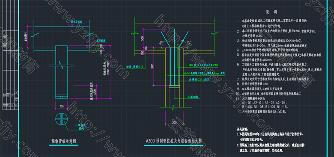Image resolution: width=334 pixels, height=157 pixels.
Task: Click the circular pile tip cross-section symbol
Action: (61, 119)
